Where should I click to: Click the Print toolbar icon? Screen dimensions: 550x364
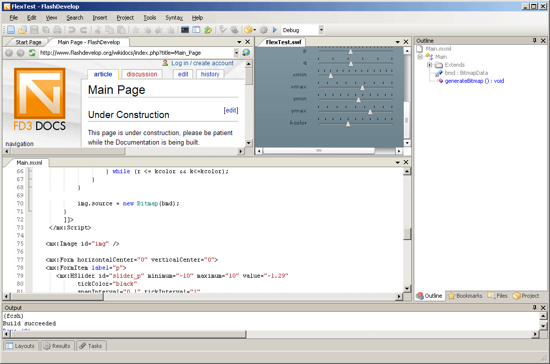pyautogui.click(x=57, y=30)
